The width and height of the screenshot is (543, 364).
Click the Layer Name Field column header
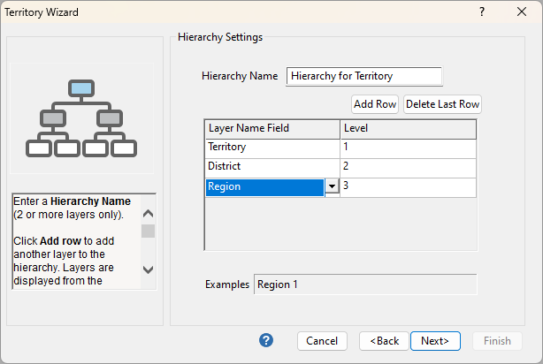click(x=272, y=129)
